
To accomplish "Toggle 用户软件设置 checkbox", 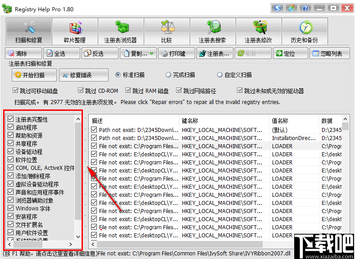I will (x=11, y=233).
